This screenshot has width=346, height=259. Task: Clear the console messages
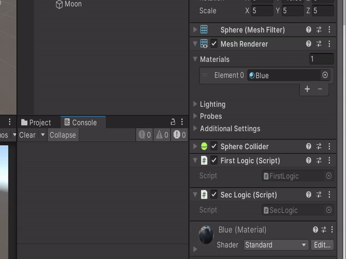[28, 135]
